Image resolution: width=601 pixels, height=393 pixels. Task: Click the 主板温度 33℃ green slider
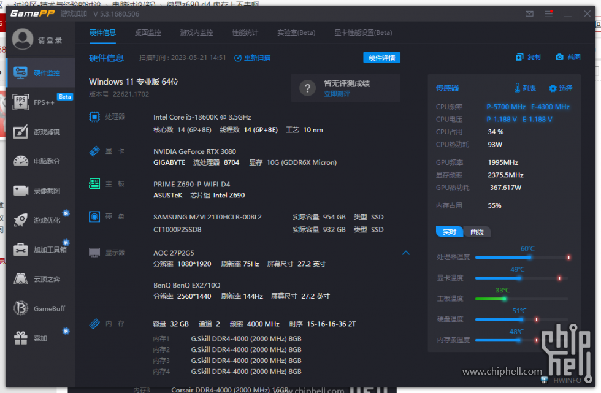[x=523, y=299]
